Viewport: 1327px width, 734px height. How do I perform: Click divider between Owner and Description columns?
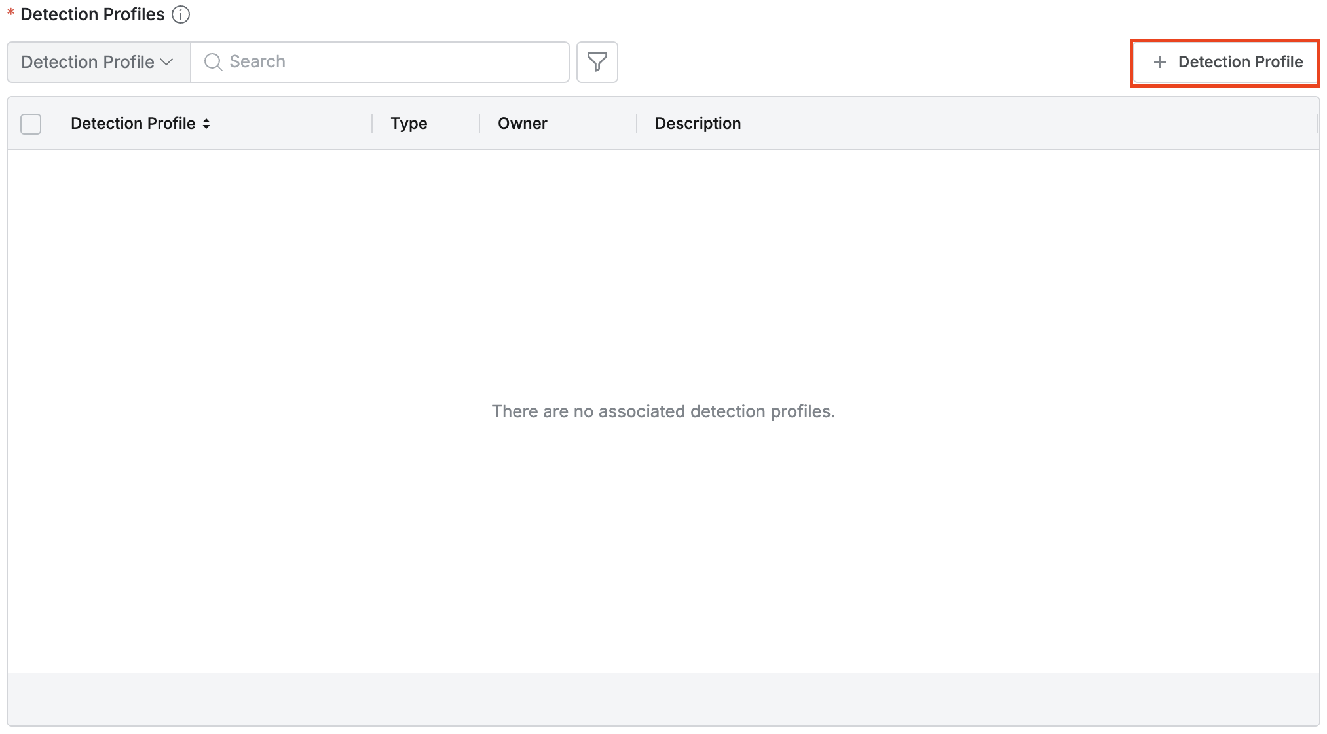tap(637, 124)
